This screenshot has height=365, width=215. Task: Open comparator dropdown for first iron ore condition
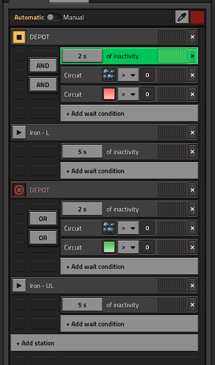pyautogui.click(x=128, y=75)
